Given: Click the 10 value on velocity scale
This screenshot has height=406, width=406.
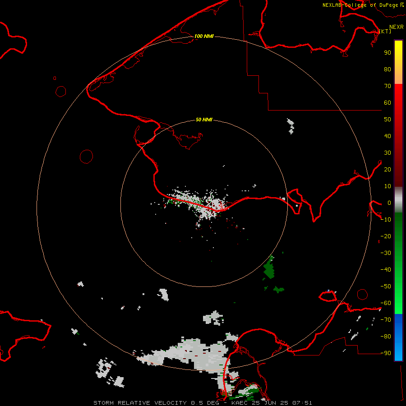Looking at the screenshot, I should point(388,186).
